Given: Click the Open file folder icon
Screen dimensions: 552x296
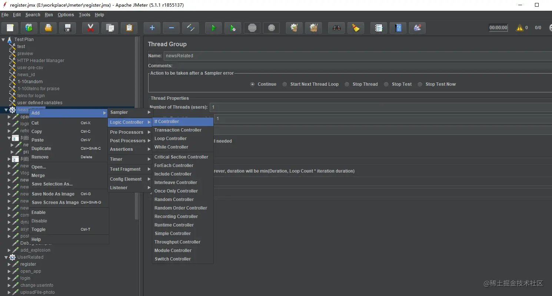Looking at the screenshot, I should click(x=48, y=28).
